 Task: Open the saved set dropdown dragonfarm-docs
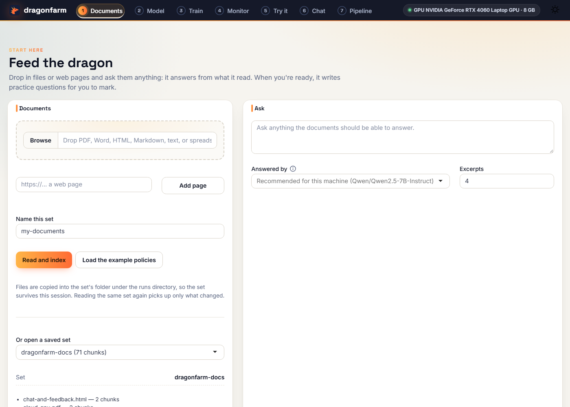coord(120,352)
